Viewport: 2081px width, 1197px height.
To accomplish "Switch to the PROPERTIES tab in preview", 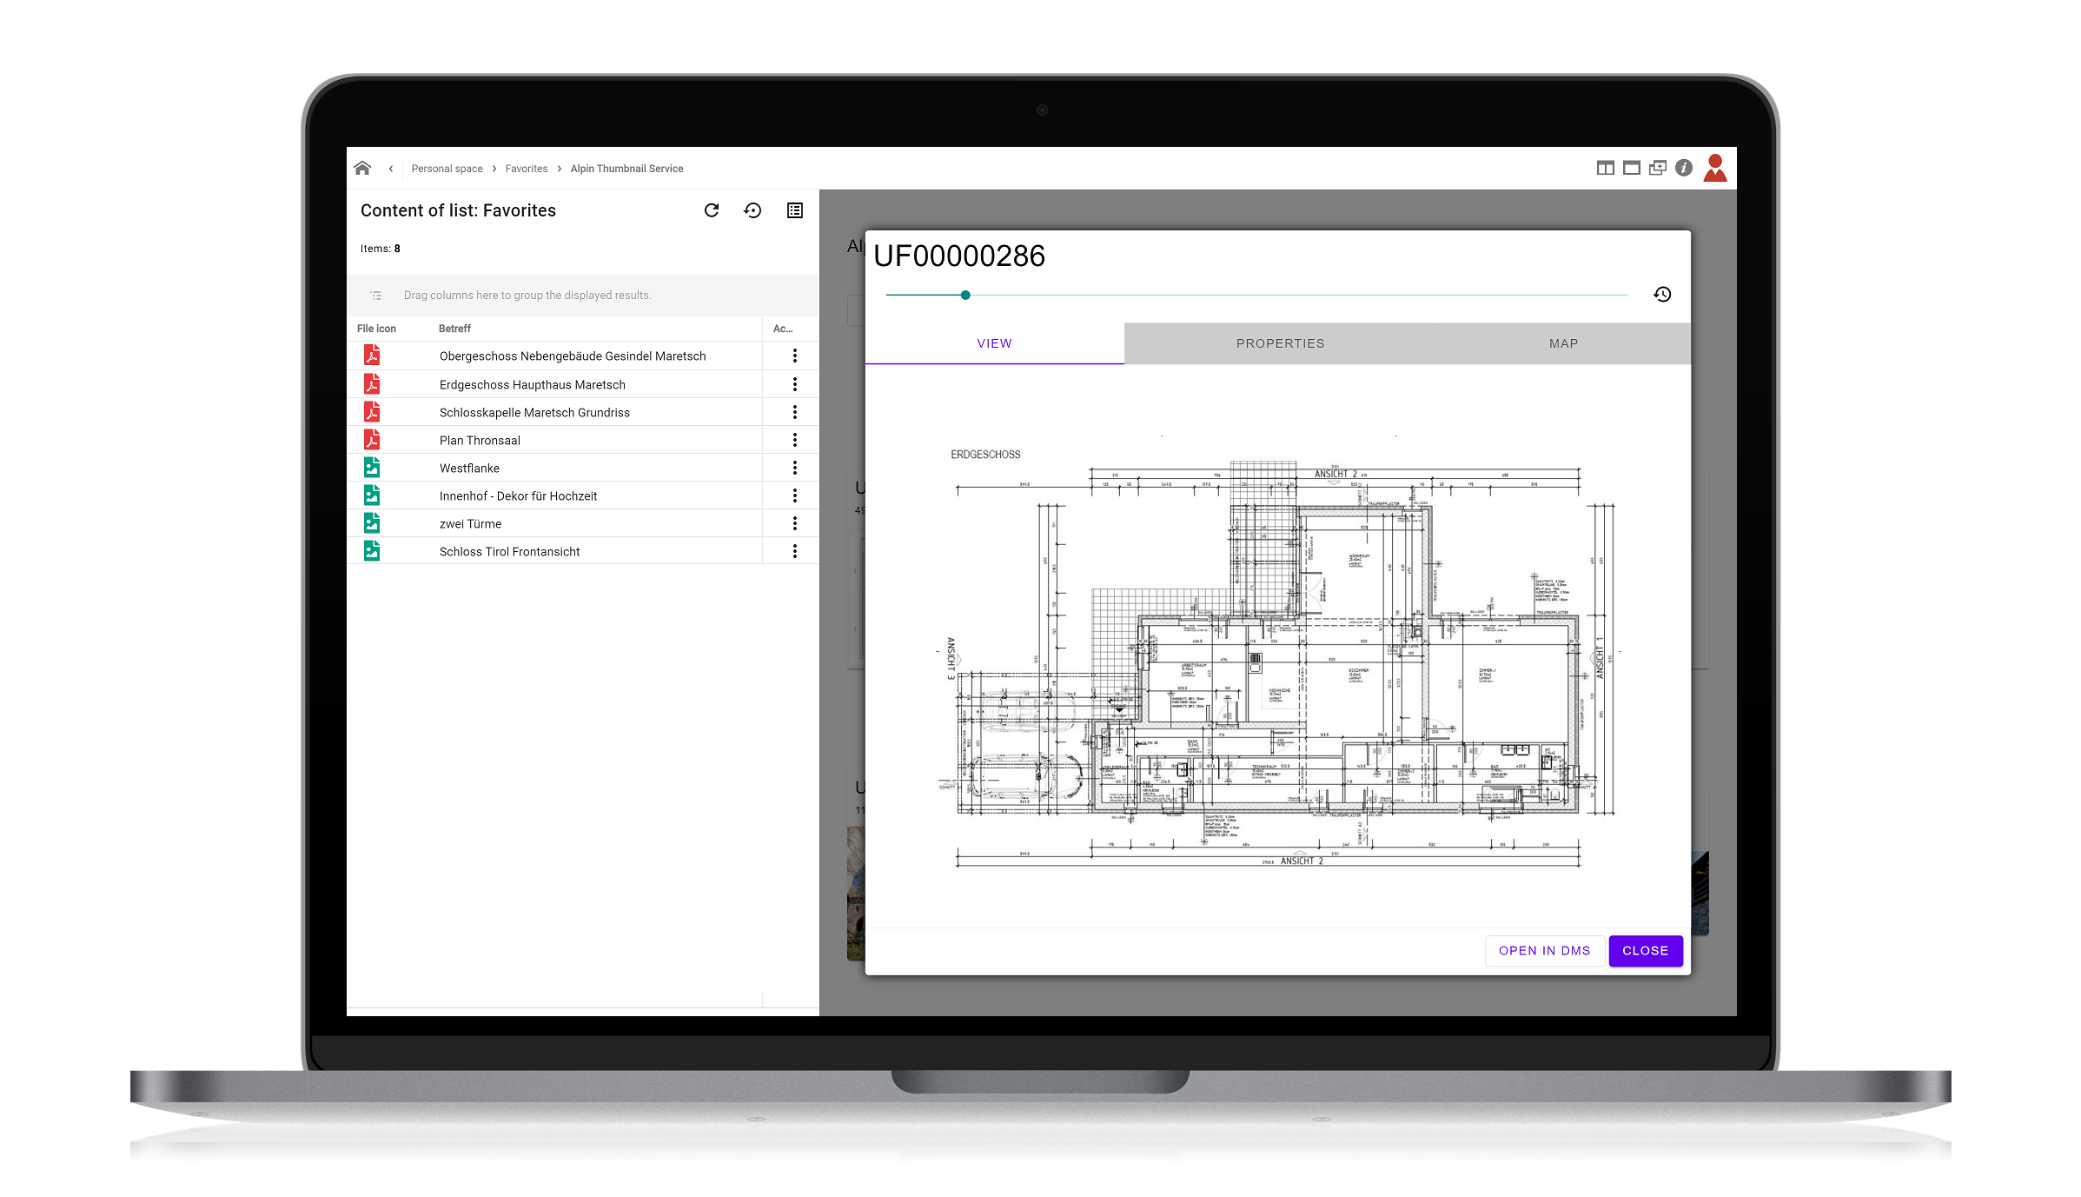I will [1279, 343].
